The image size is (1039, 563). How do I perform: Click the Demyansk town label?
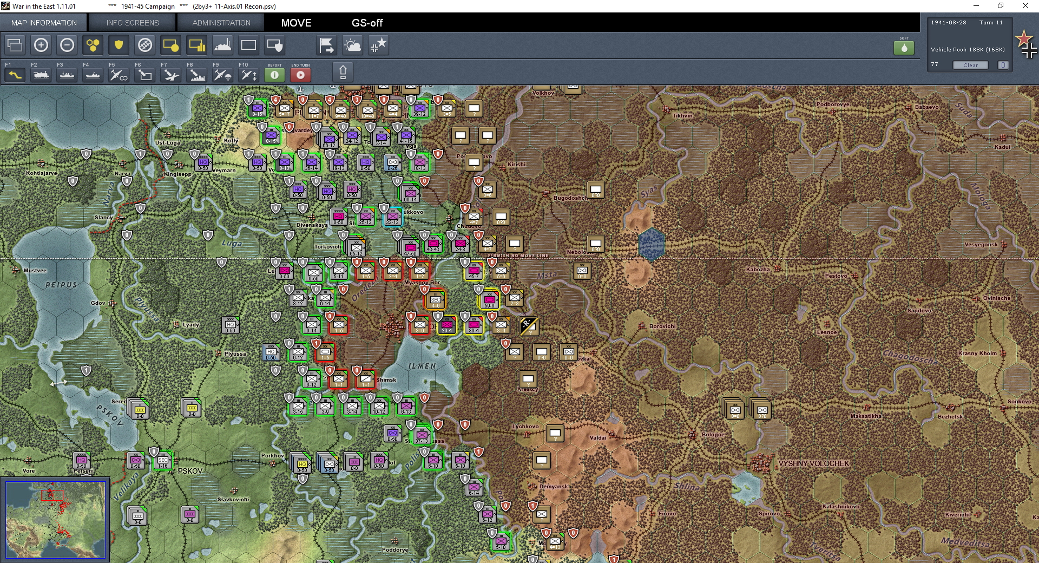click(554, 486)
